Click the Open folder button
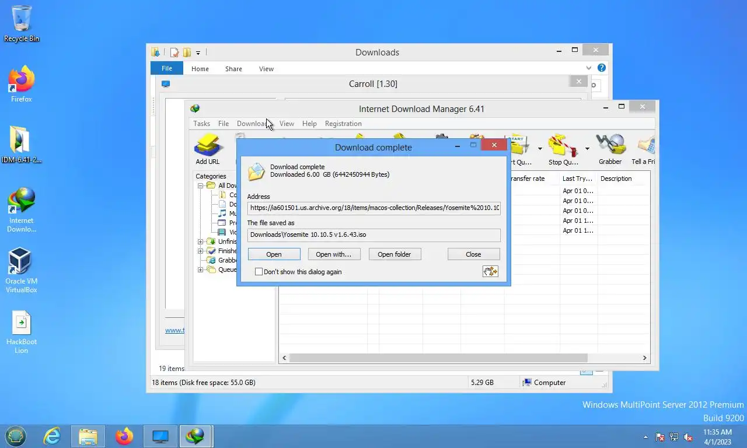Image resolution: width=747 pixels, height=448 pixels. coord(395,254)
